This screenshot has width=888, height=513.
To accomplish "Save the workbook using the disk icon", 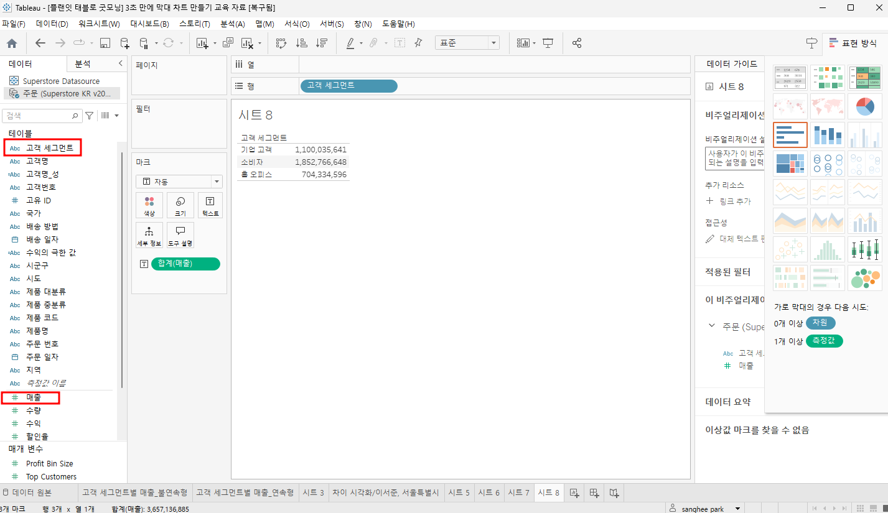I will [105, 43].
